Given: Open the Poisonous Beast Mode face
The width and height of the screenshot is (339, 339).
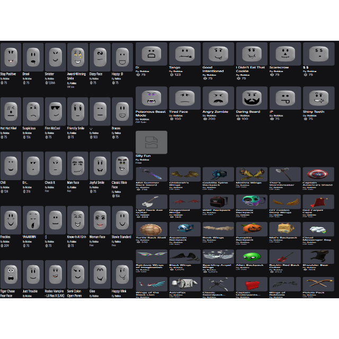Looking at the screenshot, I should click(151, 98).
